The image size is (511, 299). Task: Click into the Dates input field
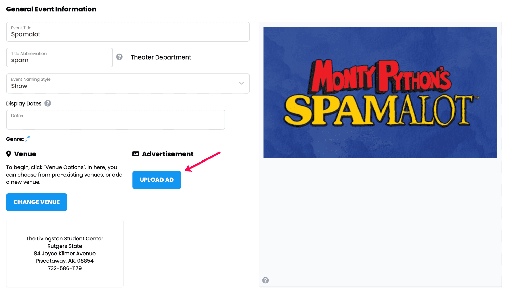pyautogui.click(x=115, y=120)
